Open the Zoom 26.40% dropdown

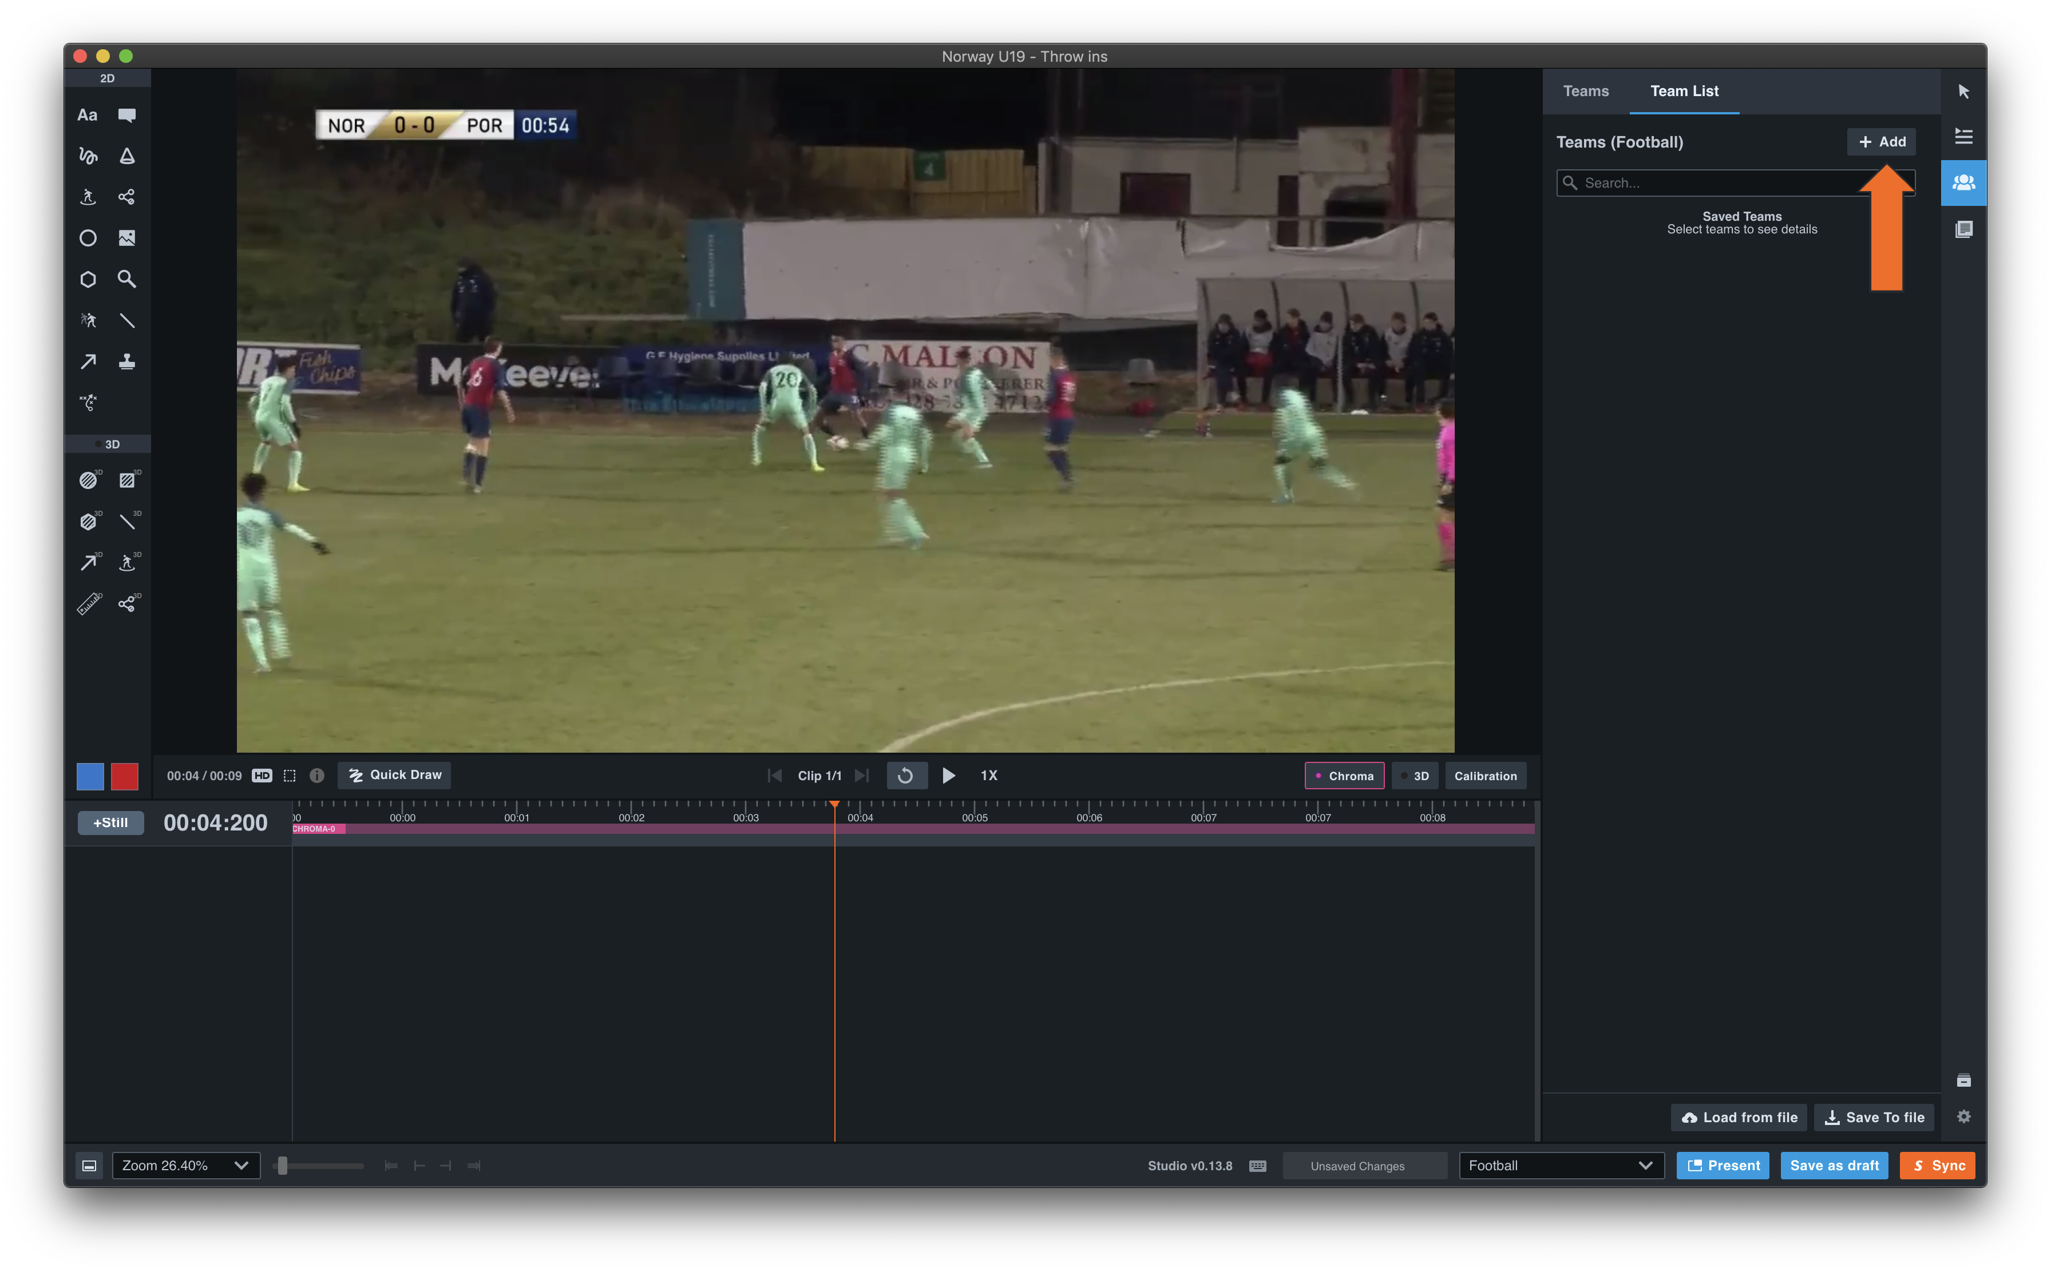[x=185, y=1165]
